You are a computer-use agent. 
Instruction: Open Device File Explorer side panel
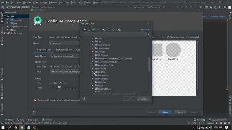point(230,105)
